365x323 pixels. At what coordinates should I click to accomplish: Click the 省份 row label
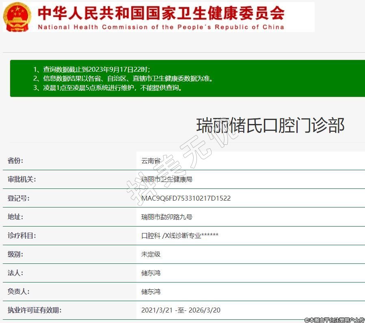[x=15, y=160]
